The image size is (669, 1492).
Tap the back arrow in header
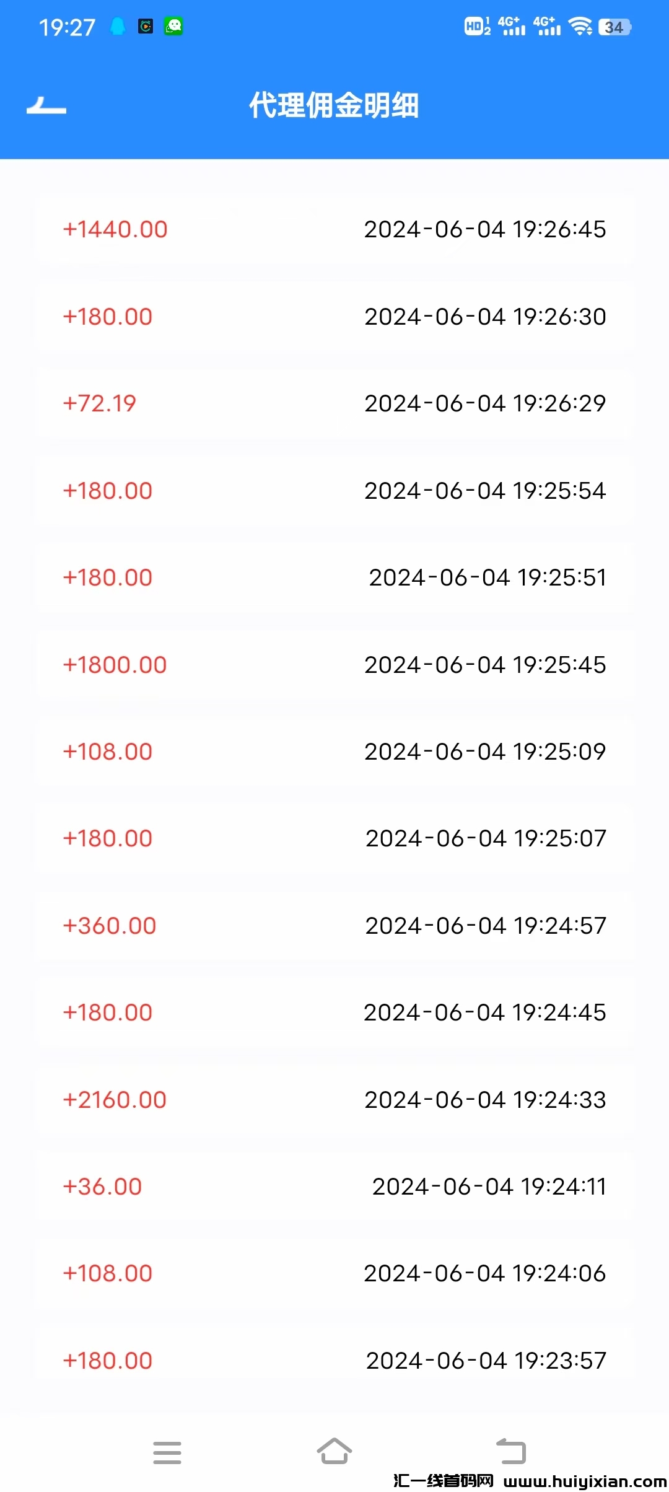point(46,107)
